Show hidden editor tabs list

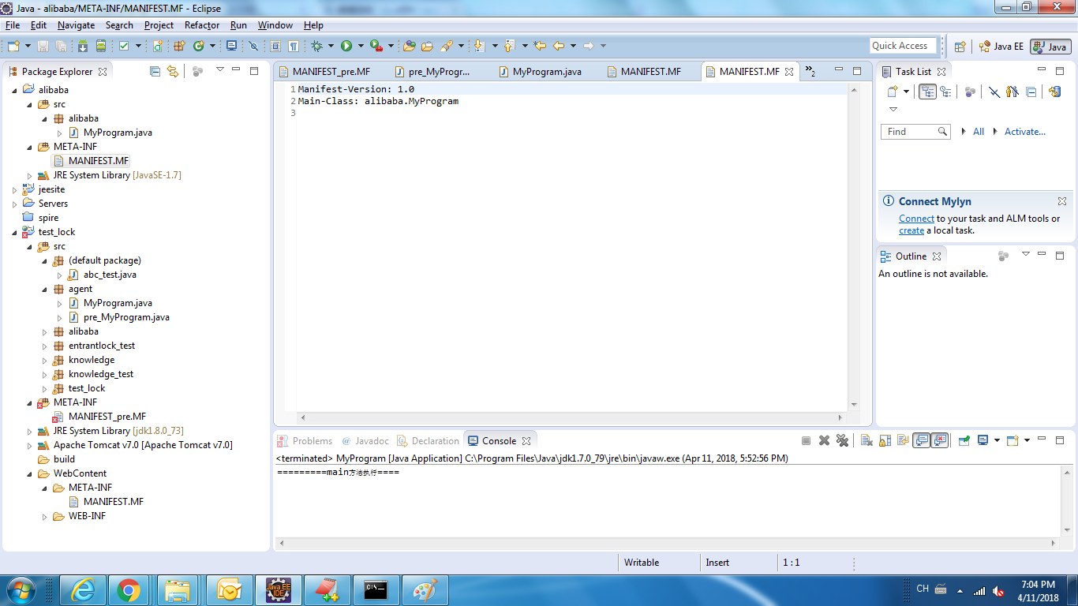810,72
